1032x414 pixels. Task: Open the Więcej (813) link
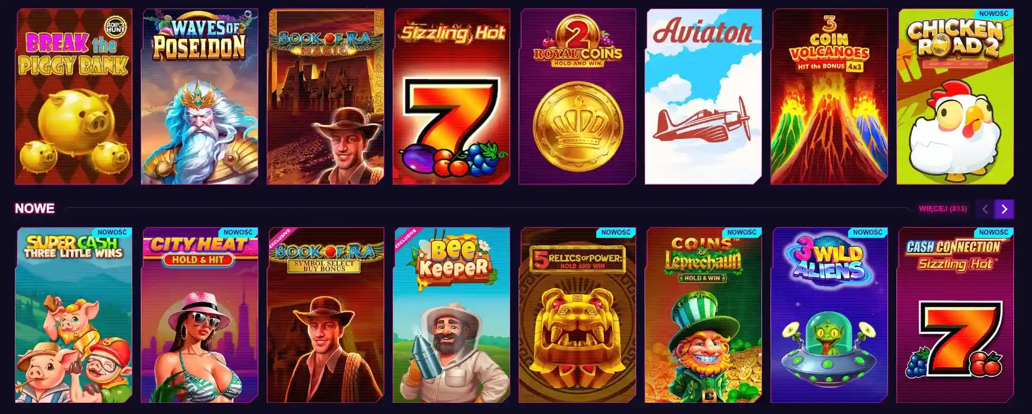(943, 209)
